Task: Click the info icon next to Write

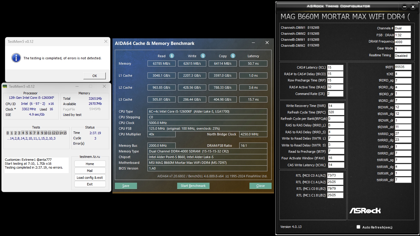Action: (x=203, y=56)
